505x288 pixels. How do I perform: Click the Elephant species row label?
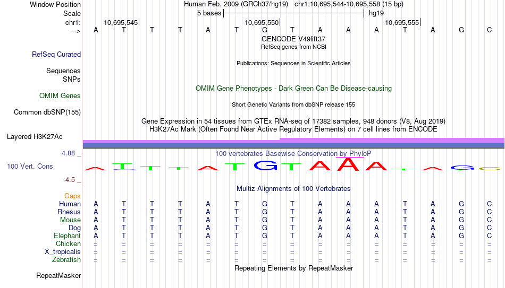coord(68,235)
